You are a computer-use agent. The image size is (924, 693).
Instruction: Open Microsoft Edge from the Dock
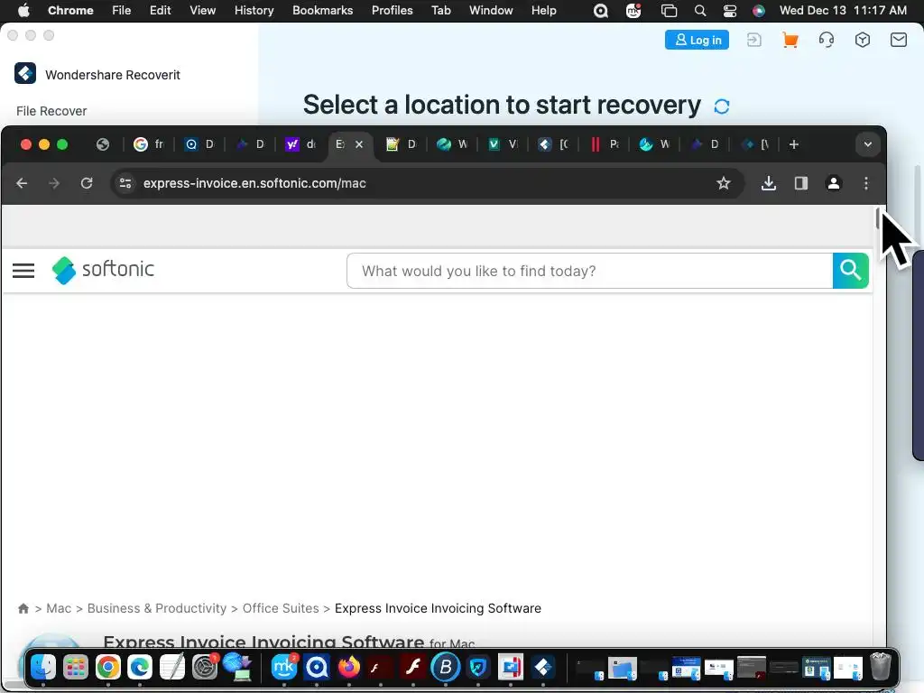click(x=140, y=667)
